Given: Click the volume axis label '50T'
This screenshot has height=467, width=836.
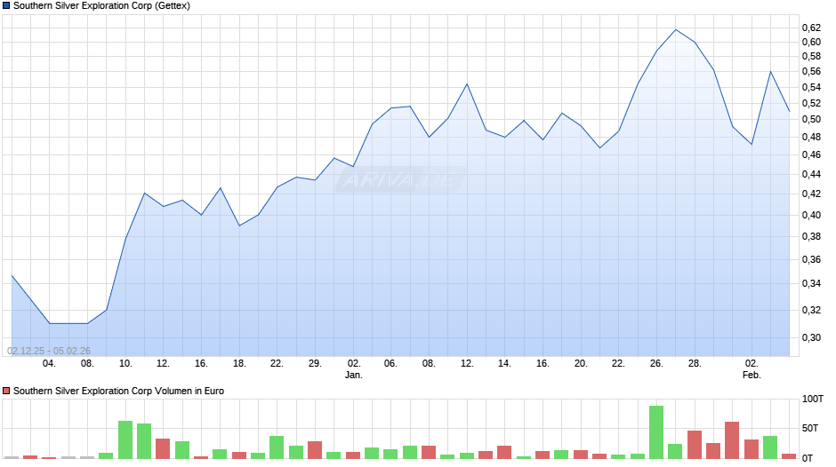Looking at the screenshot, I should tap(810, 428).
